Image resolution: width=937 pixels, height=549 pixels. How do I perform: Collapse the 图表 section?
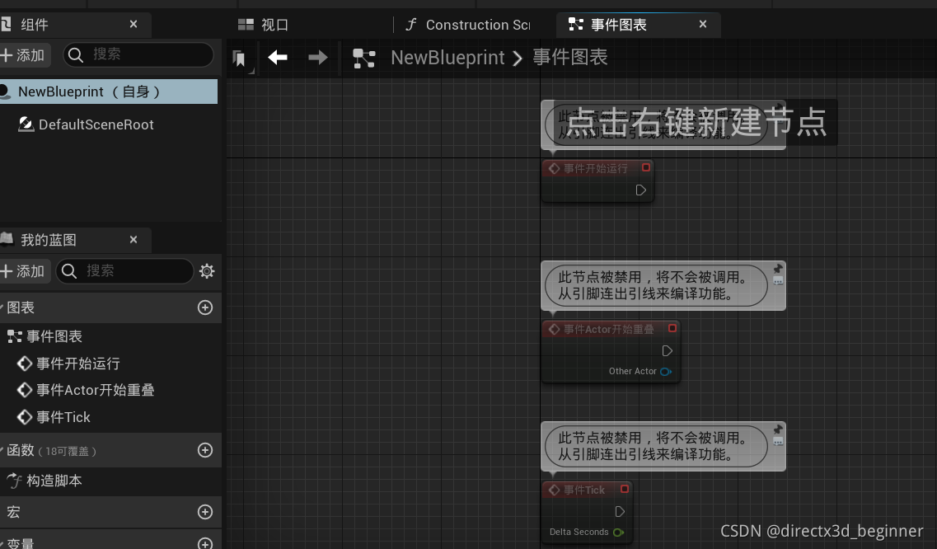[2, 307]
